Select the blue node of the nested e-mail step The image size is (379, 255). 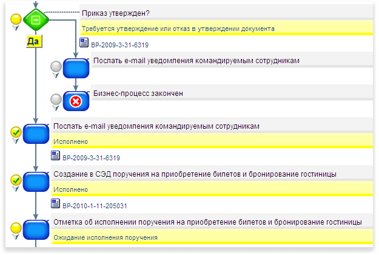point(76,68)
